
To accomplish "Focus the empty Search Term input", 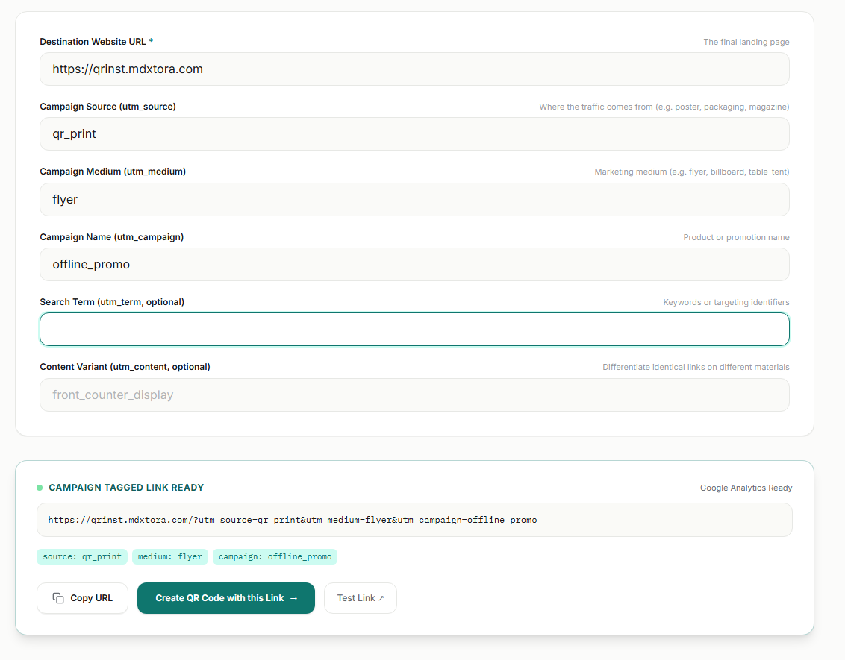I will point(414,330).
